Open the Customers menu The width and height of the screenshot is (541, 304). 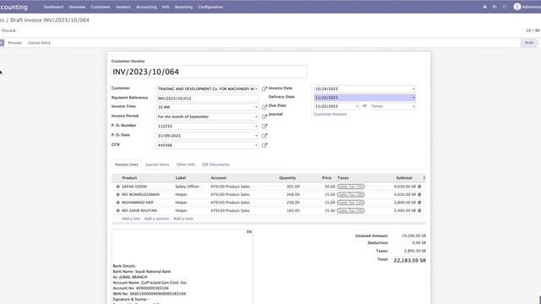click(x=101, y=7)
